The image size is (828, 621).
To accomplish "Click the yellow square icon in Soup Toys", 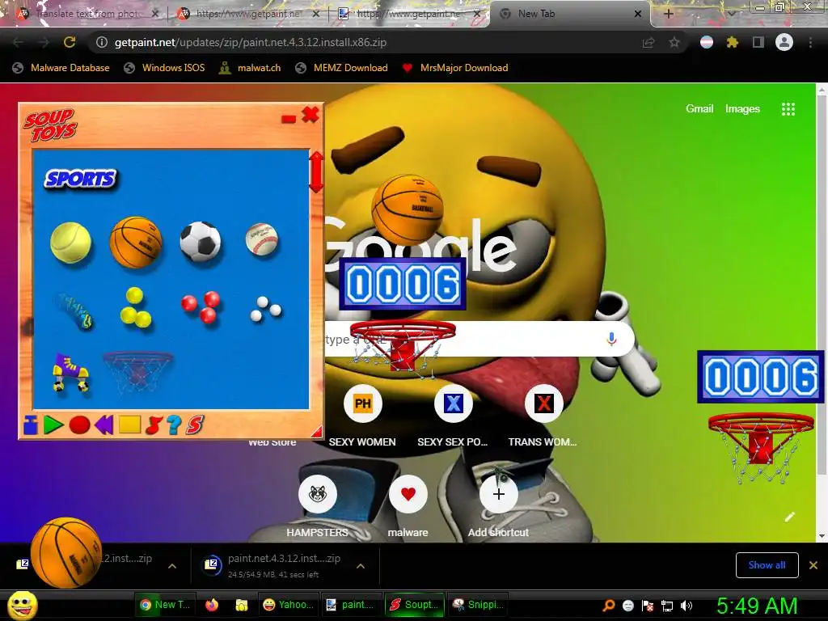I will 129,424.
